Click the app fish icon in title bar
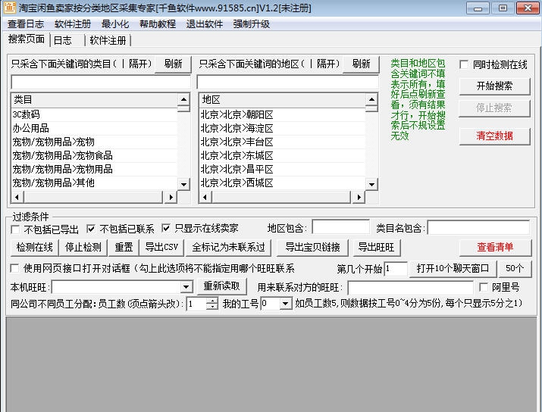Screen dimensions: 542x412 (x=9, y=8)
